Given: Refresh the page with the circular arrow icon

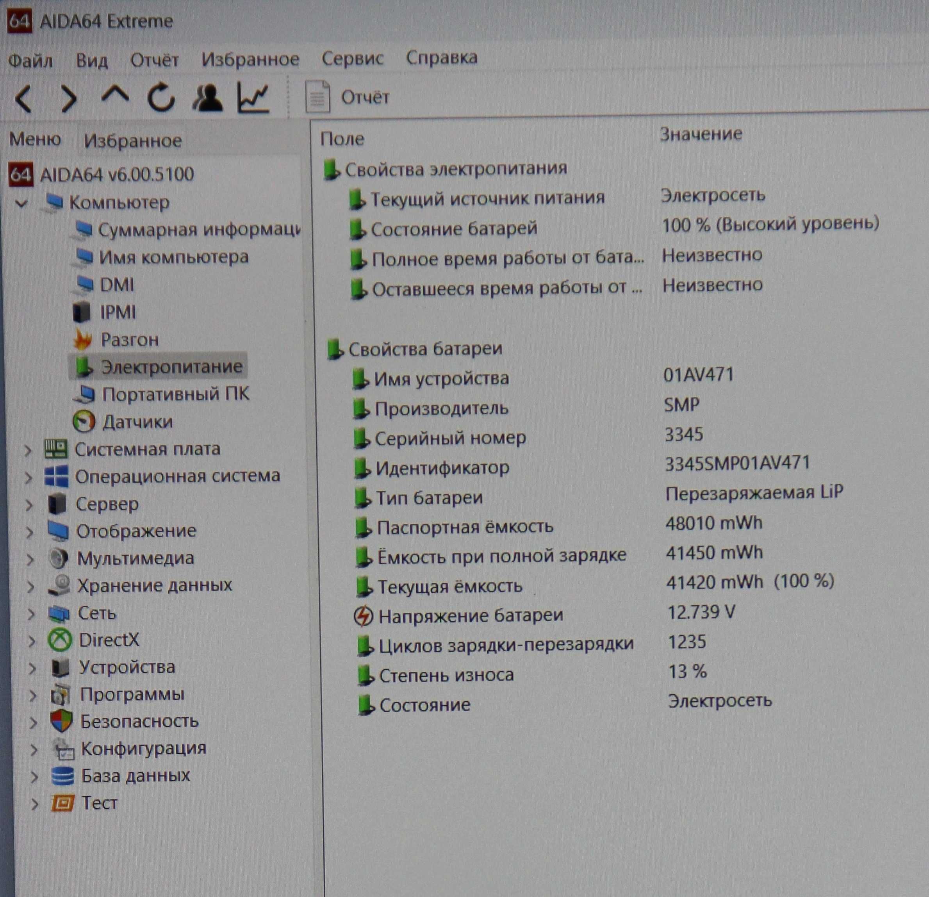Looking at the screenshot, I should point(161,97).
